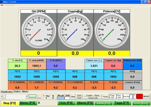Click the Pid M button

click(x=79, y=98)
